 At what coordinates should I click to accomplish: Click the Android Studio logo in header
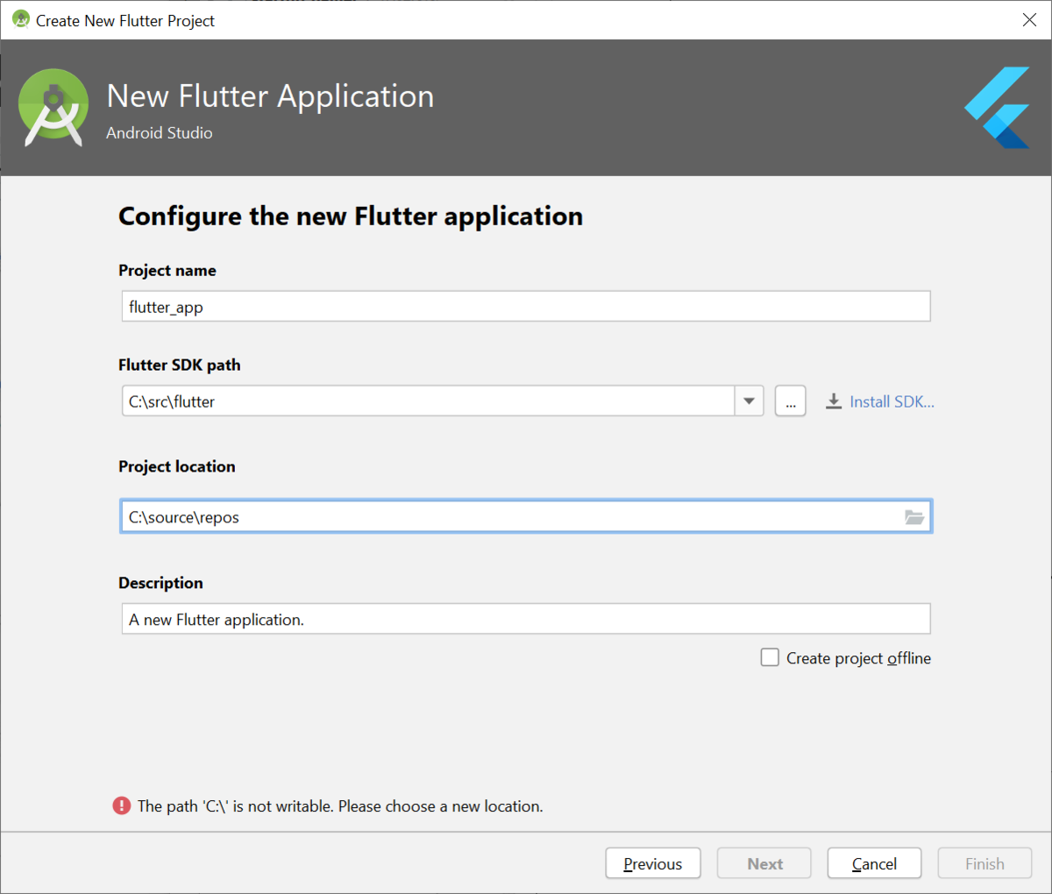coord(53,108)
